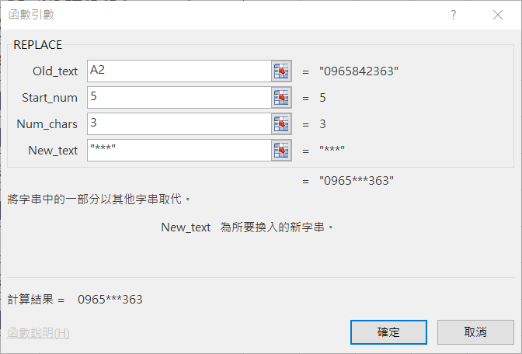Click the question mark help icon
The height and width of the screenshot is (354, 522).
click(x=453, y=15)
